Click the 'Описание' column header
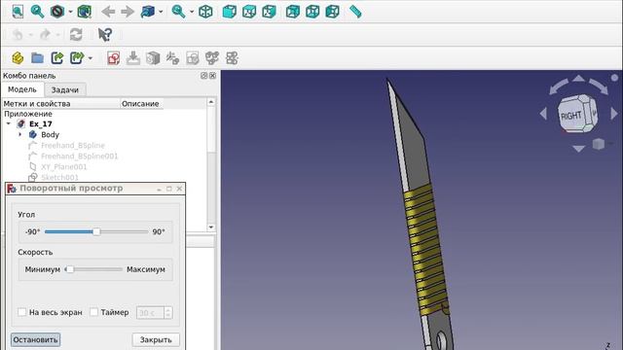Image resolution: width=623 pixels, height=350 pixels. click(141, 104)
